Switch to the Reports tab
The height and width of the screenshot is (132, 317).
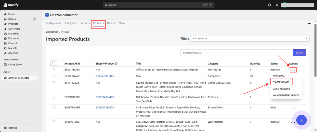85,23
